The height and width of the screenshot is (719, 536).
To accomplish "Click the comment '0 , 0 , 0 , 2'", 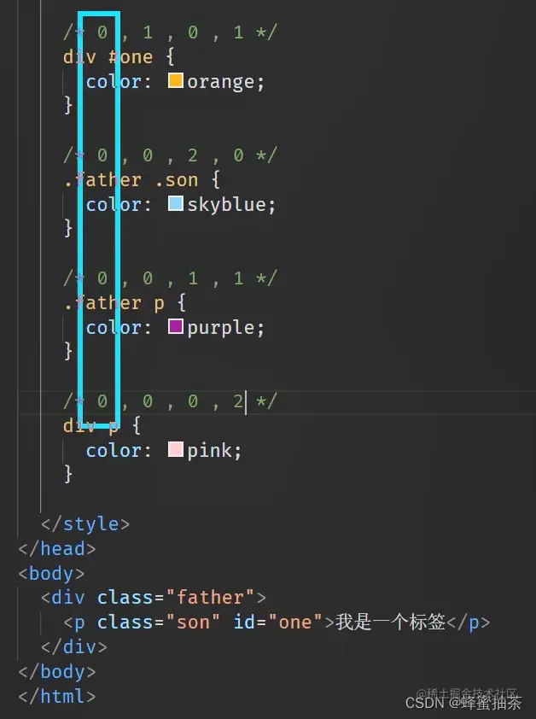I will [170, 400].
